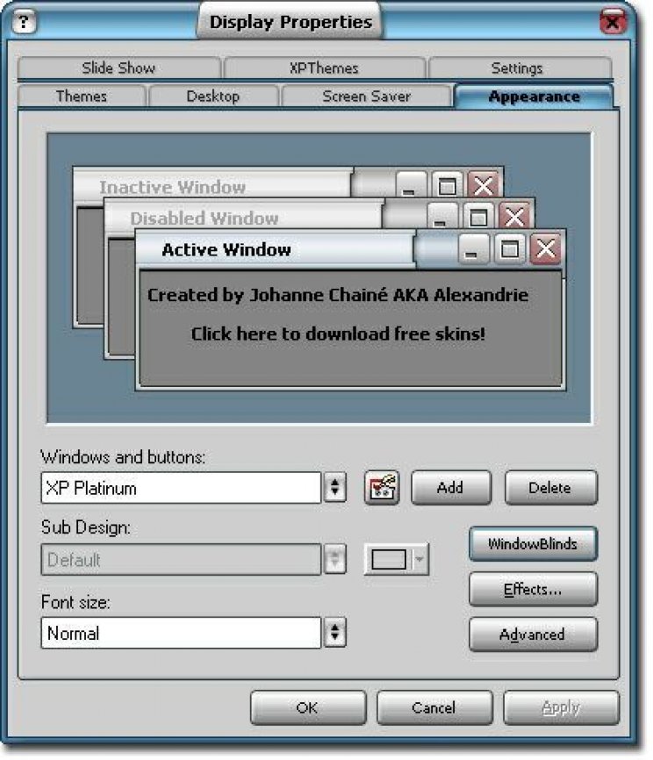Click Active Window preview maximize icon
The image size is (653, 760).
(x=510, y=248)
